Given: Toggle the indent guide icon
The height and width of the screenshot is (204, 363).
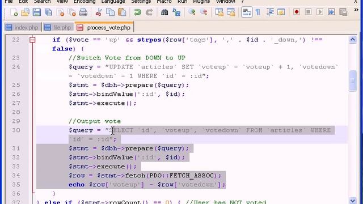Looking at the screenshot, I should 270,12.
